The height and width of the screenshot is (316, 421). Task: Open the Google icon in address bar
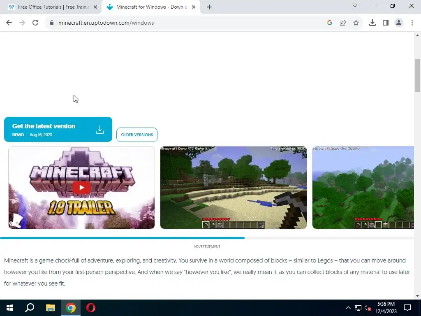(330, 23)
